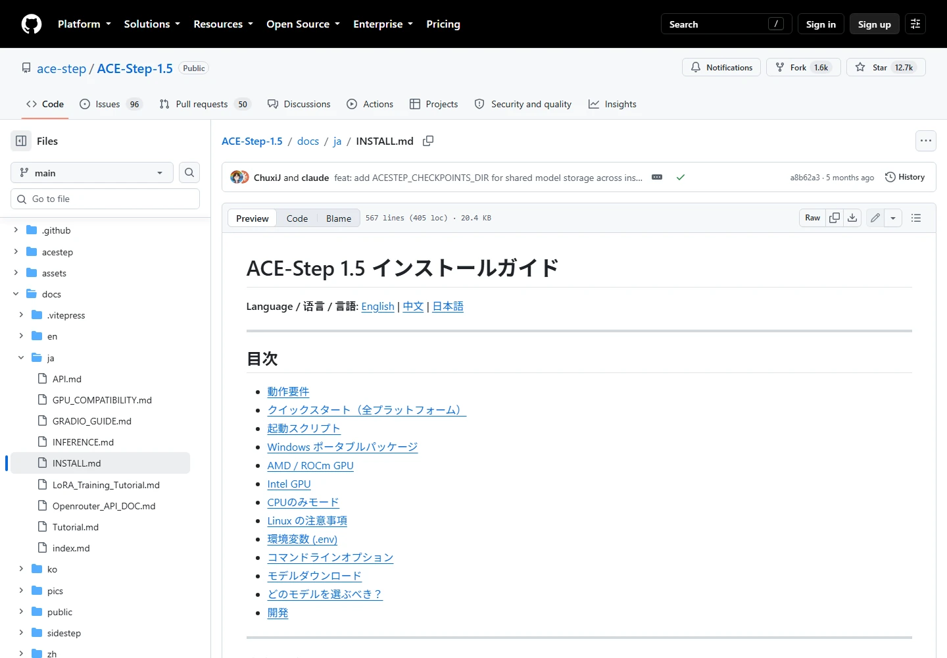Open the Issues tab

111,104
